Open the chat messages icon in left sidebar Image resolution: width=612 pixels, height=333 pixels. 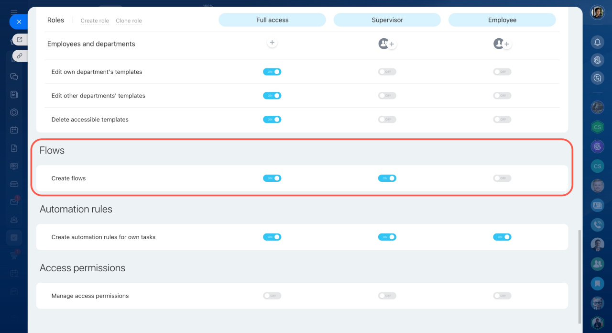14,77
